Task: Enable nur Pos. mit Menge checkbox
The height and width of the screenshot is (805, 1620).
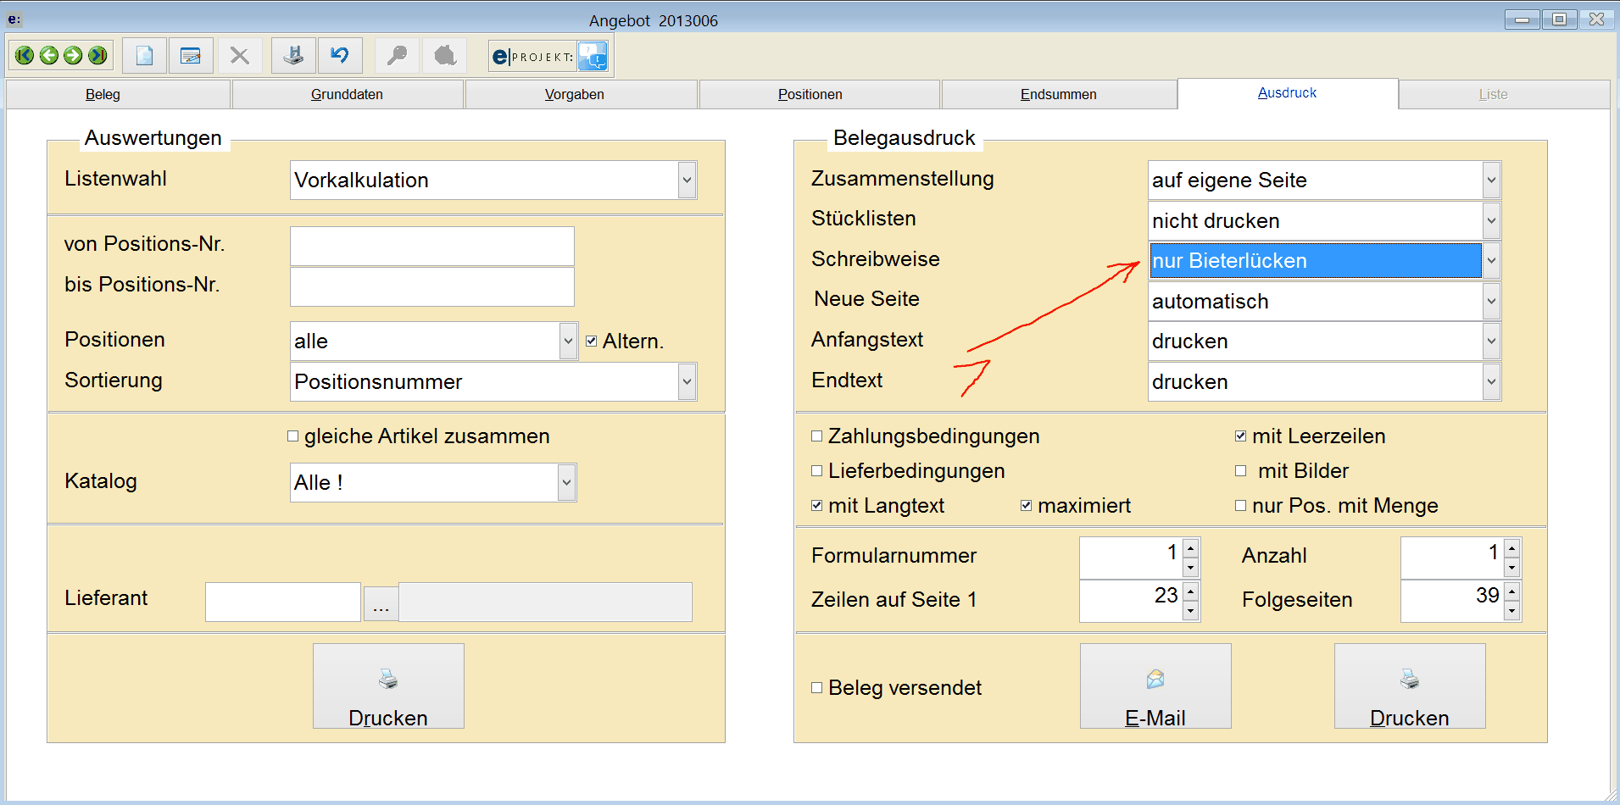Action: coord(1240,506)
